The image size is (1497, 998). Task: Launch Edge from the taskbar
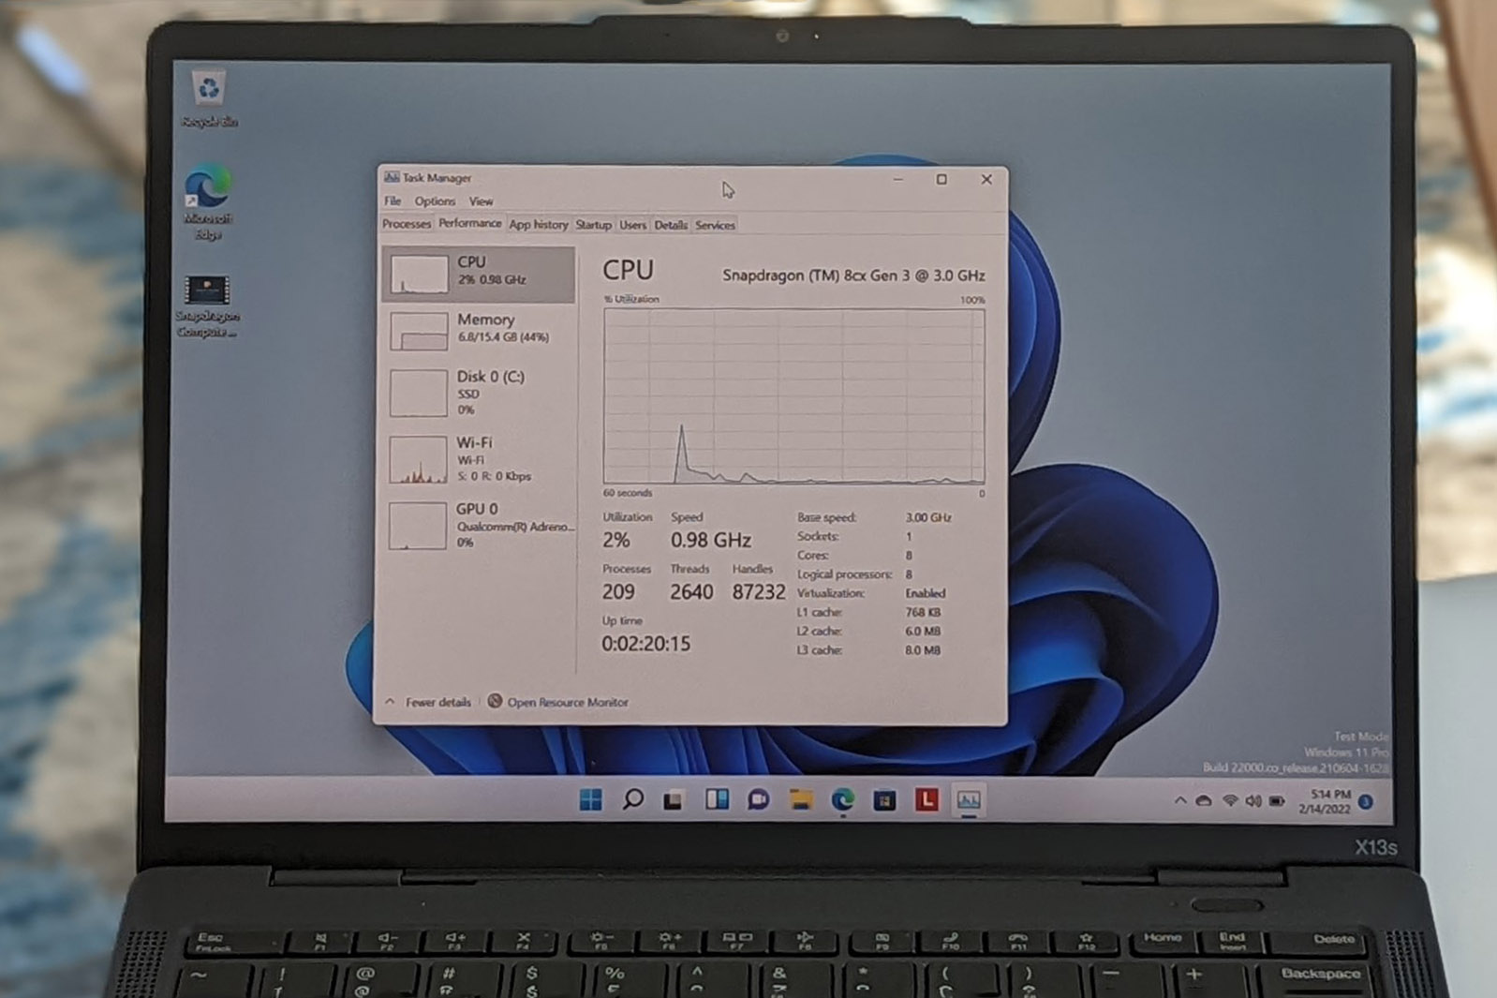click(842, 799)
